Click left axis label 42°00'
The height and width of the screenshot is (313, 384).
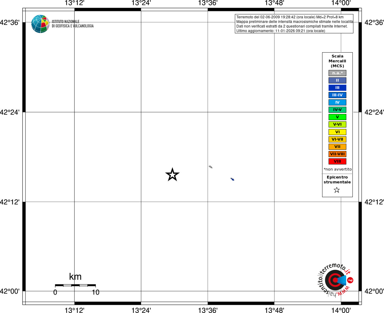point(10,291)
